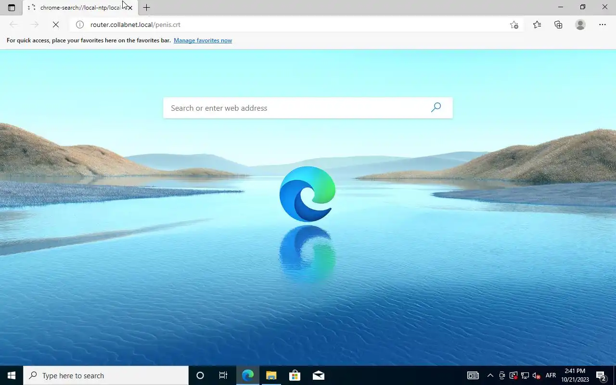
Task: Open the Windows Start menu
Action: coord(12,375)
